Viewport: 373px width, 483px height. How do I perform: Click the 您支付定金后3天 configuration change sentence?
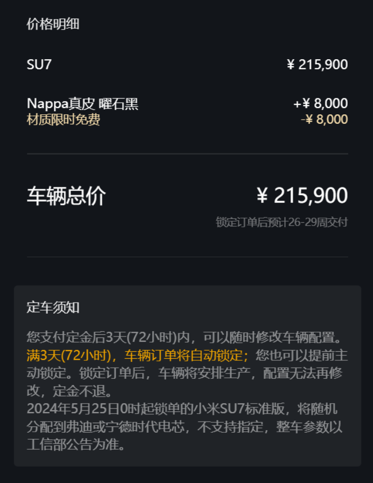184,338
